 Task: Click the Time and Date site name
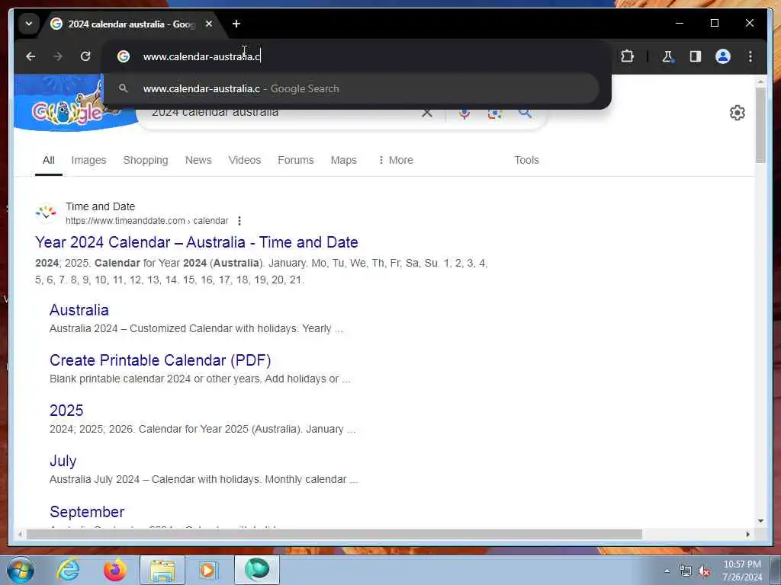tap(100, 206)
